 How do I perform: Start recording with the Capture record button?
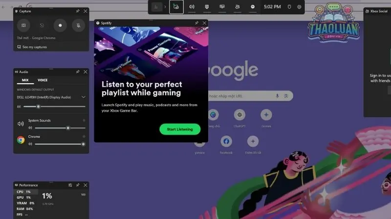point(60,25)
